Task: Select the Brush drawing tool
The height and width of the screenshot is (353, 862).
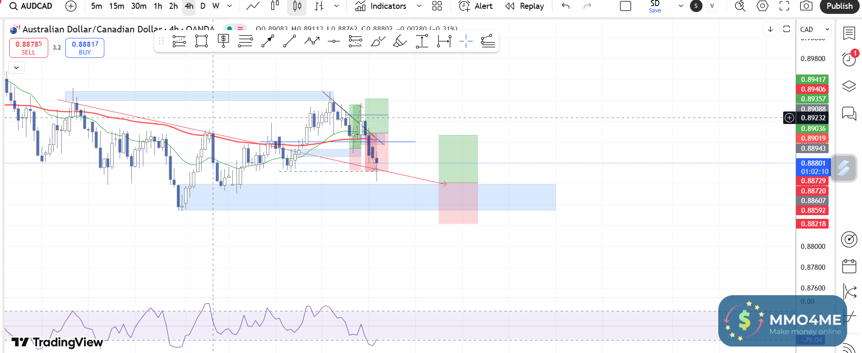Action: coord(378,41)
